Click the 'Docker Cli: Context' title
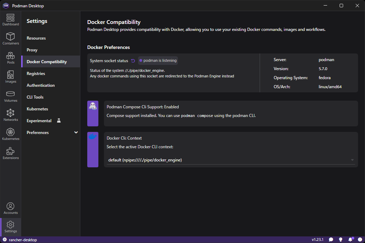Viewport: 365px width, 243px height. [x=124, y=138]
